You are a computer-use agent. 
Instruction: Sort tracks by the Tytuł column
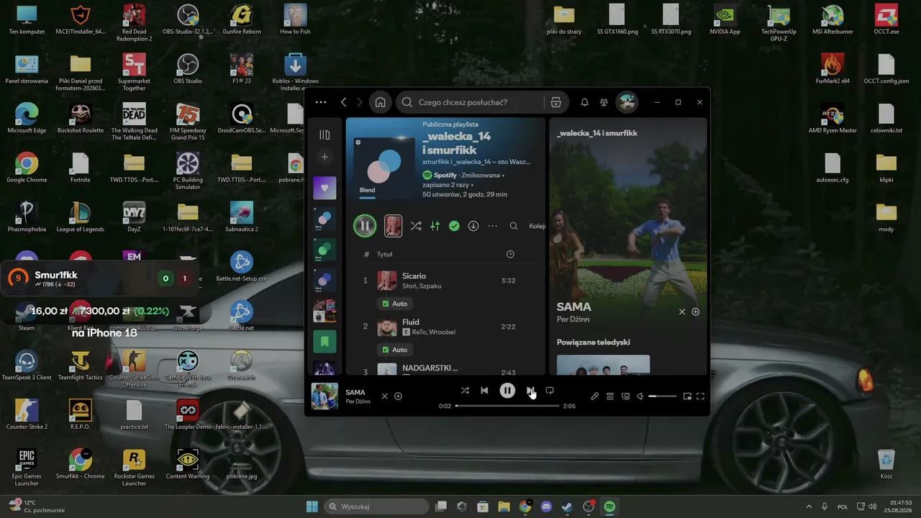384,254
